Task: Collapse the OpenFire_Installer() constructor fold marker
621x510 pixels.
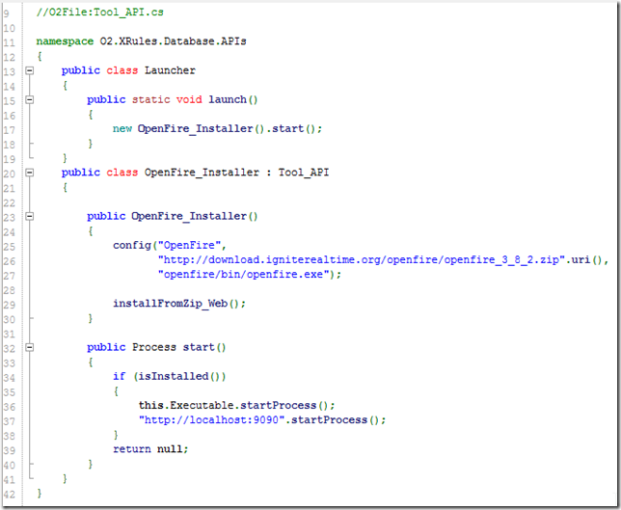Action: coord(30,216)
